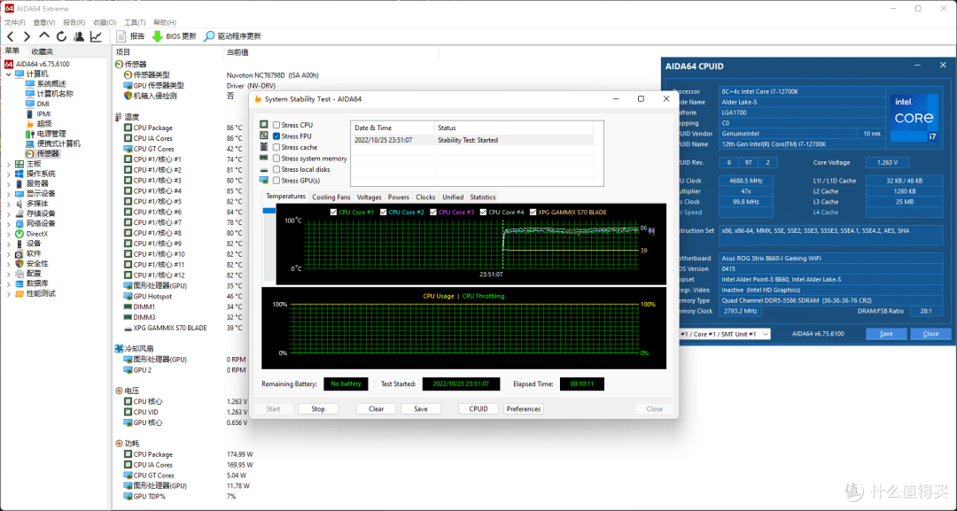
Task: Collapse the 计算机 tree node
Action: 9,74
